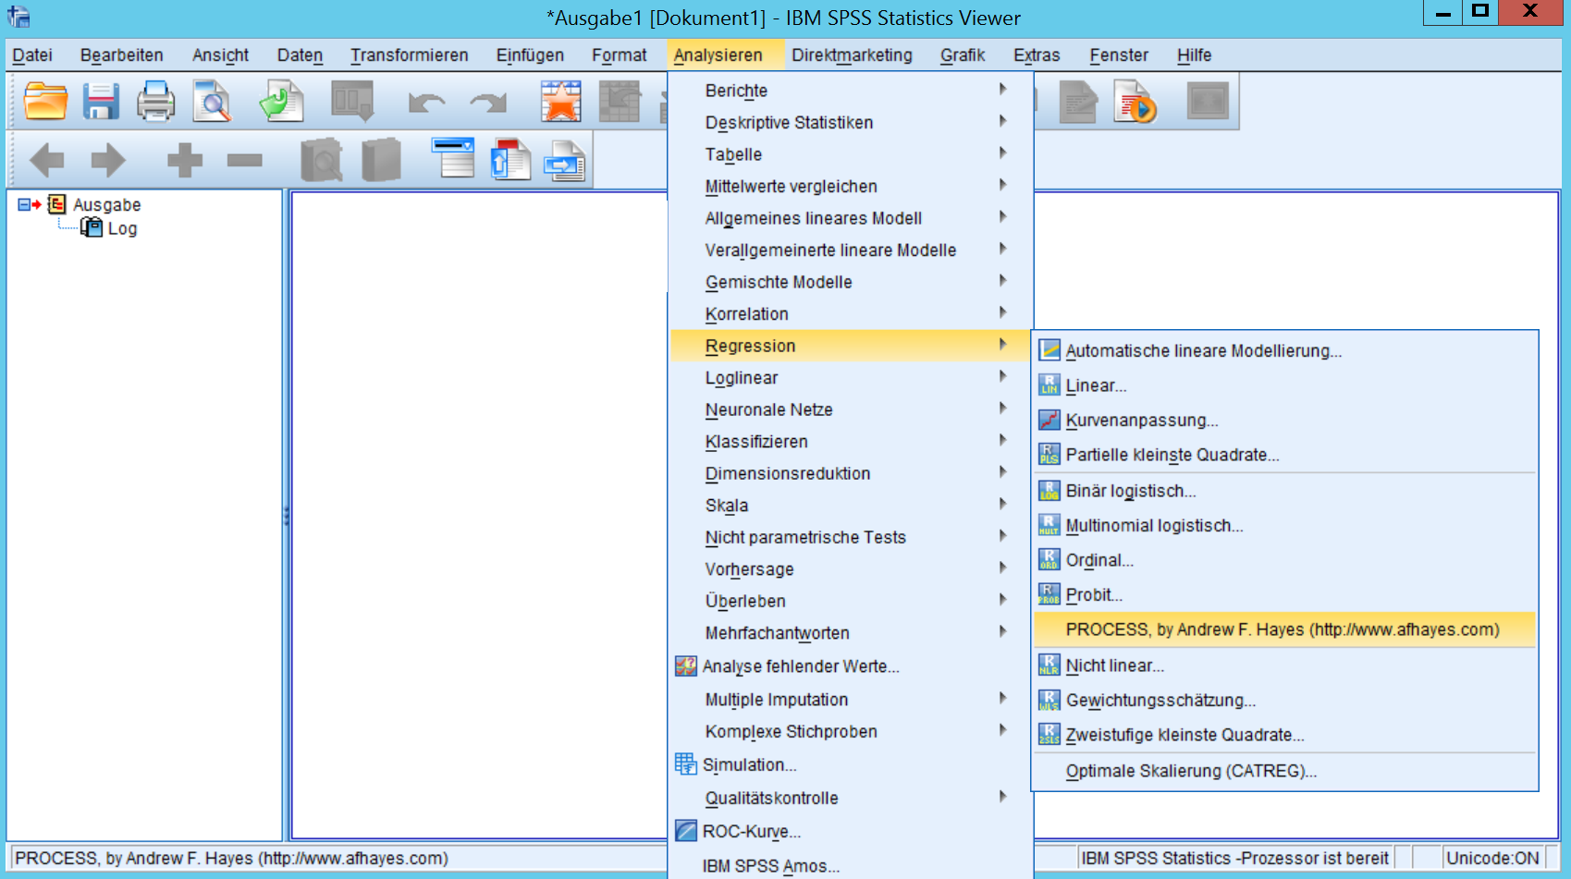The height and width of the screenshot is (879, 1571).
Task: Click the Run script play icon
Action: [x=1135, y=101]
